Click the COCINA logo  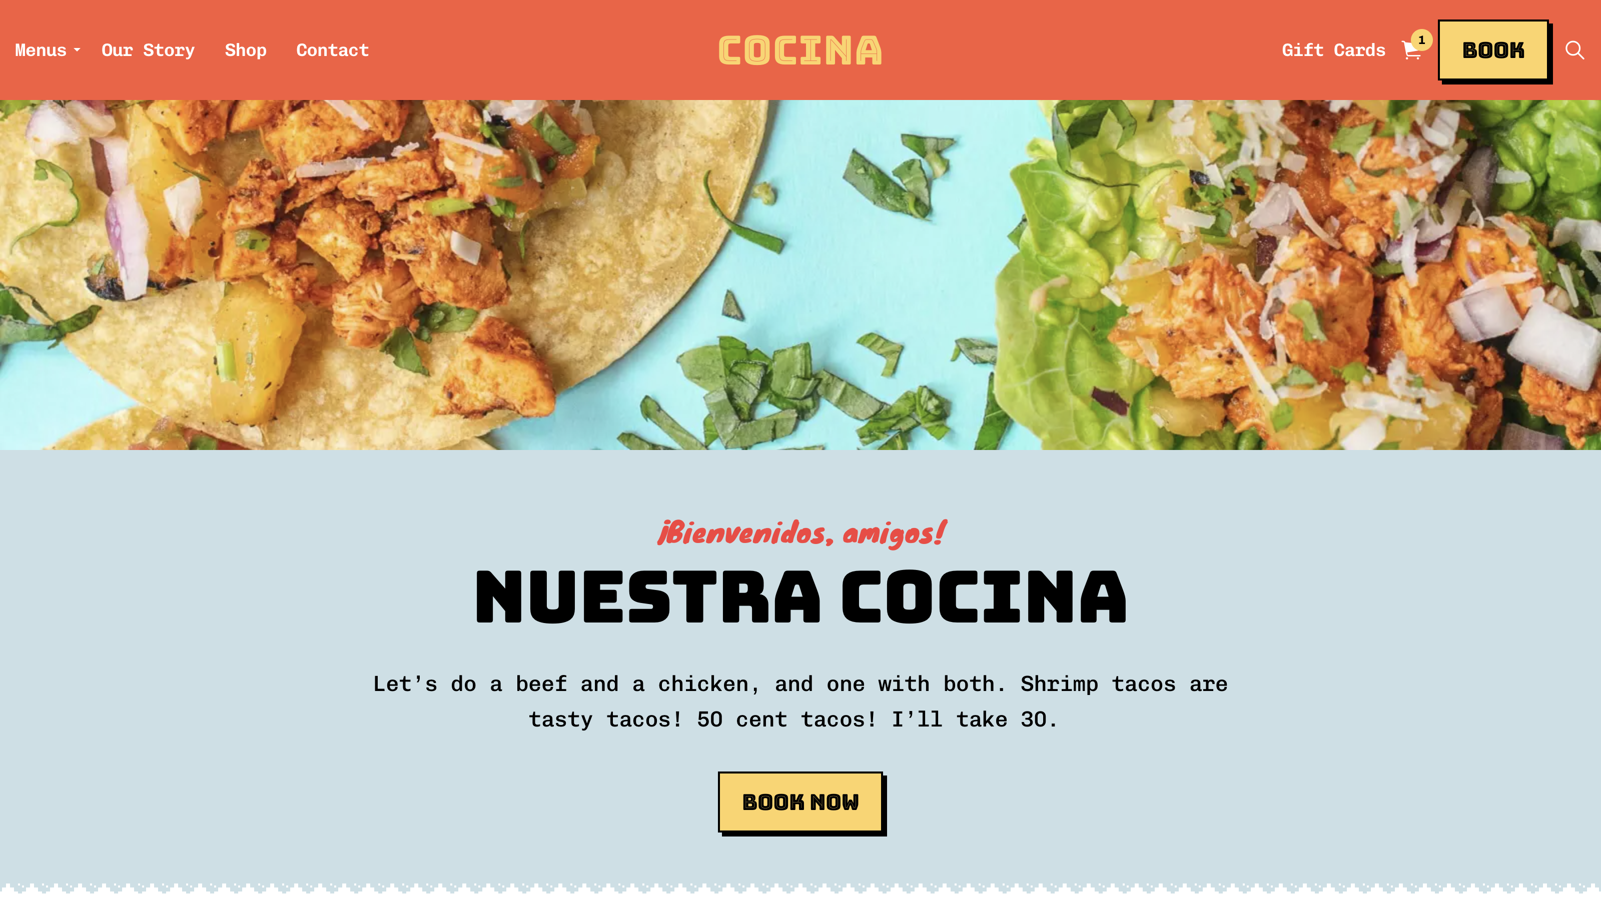800,50
